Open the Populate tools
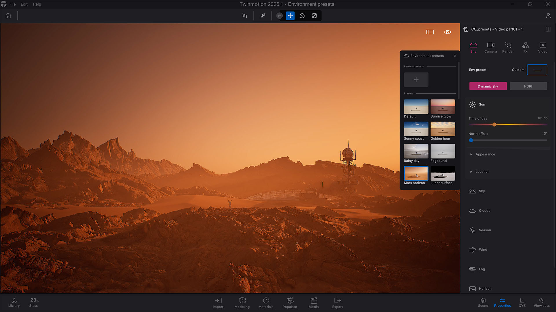This screenshot has height=312, width=556. click(x=290, y=302)
